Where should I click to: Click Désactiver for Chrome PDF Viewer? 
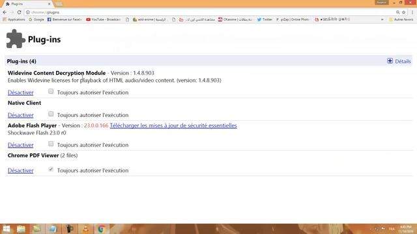tap(20, 170)
